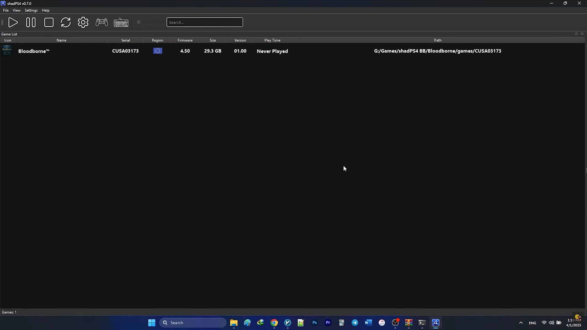Open keyboard bindings icon
This screenshot has height=330, width=587.
pyautogui.click(x=121, y=22)
